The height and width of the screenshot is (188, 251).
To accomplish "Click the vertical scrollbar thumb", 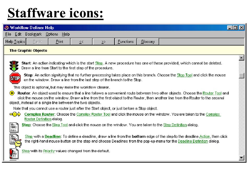I will [241, 75].
